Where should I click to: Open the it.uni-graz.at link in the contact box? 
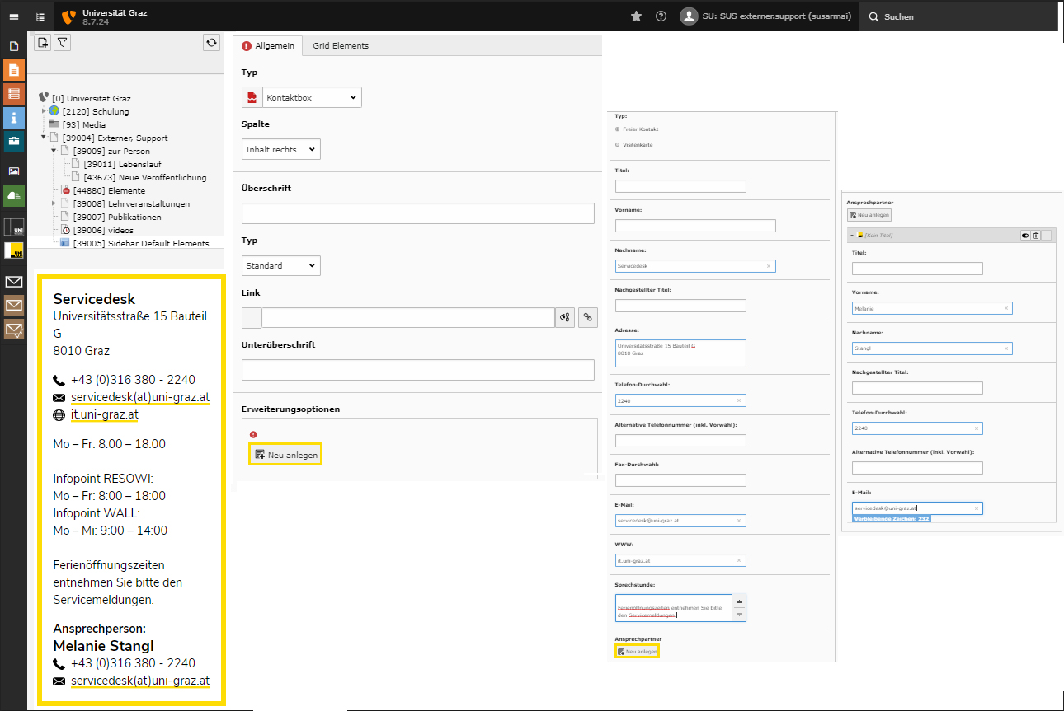pyautogui.click(x=104, y=414)
